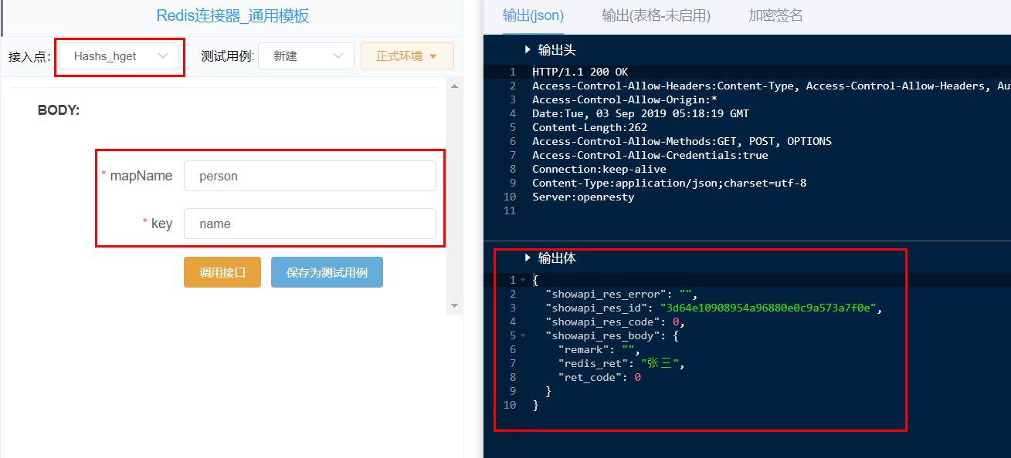The image size is (1011, 458).
Task: Click the Date header line
Action: click(640, 113)
